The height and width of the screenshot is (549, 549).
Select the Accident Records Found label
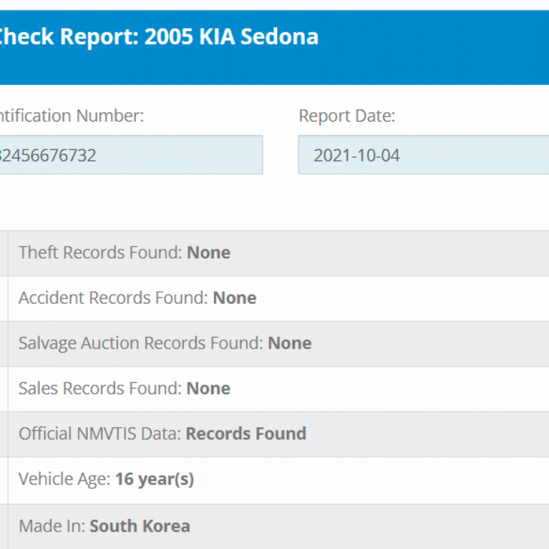pyautogui.click(x=114, y=298)
